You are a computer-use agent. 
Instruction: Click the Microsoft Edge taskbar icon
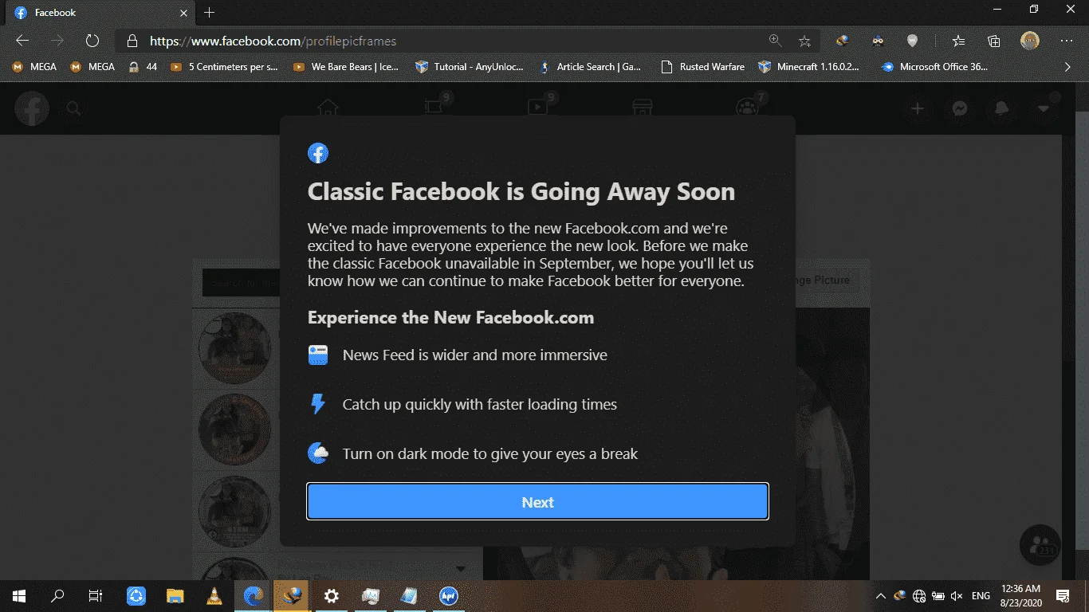tap(254, 595)
